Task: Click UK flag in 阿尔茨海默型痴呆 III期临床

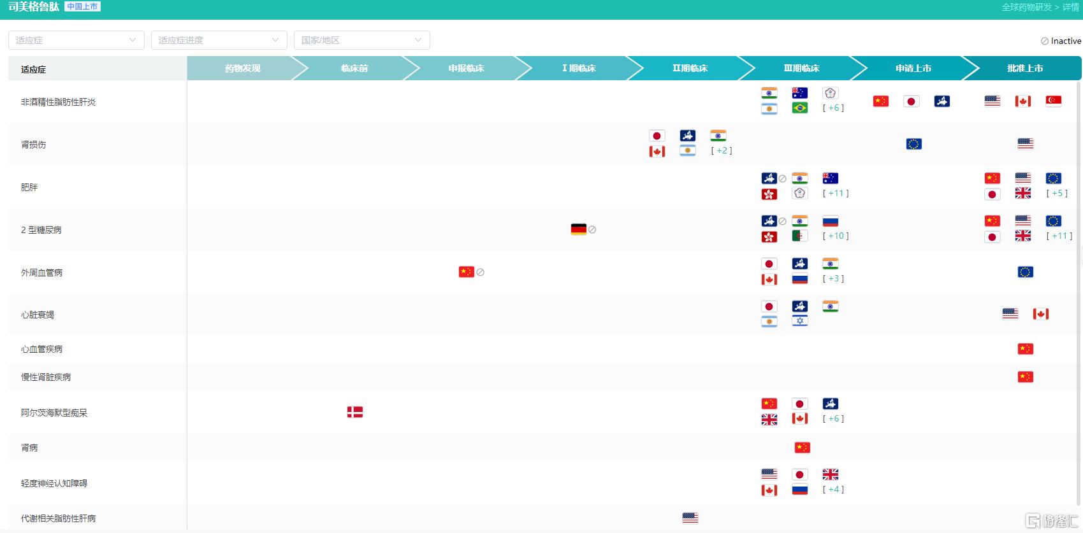Action: coord(769,419)
